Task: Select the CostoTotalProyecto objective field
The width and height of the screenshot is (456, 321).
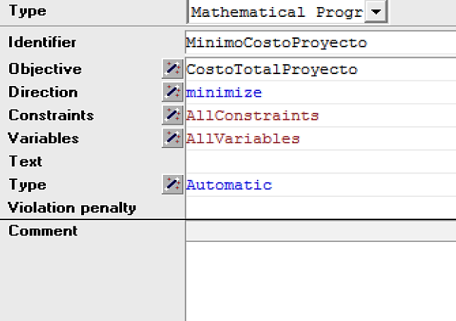Action: point(318,70)
